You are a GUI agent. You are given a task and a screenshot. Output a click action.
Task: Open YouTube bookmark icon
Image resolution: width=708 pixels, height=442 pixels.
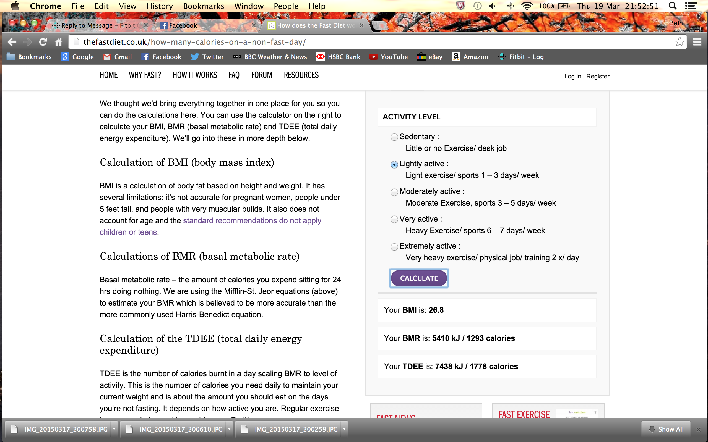pyautogui.click(x=373, y=57)
